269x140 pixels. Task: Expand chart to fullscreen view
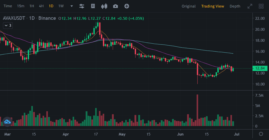250,6
